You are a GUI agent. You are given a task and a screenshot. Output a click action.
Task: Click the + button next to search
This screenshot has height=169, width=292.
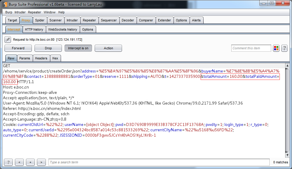point(30,162)
